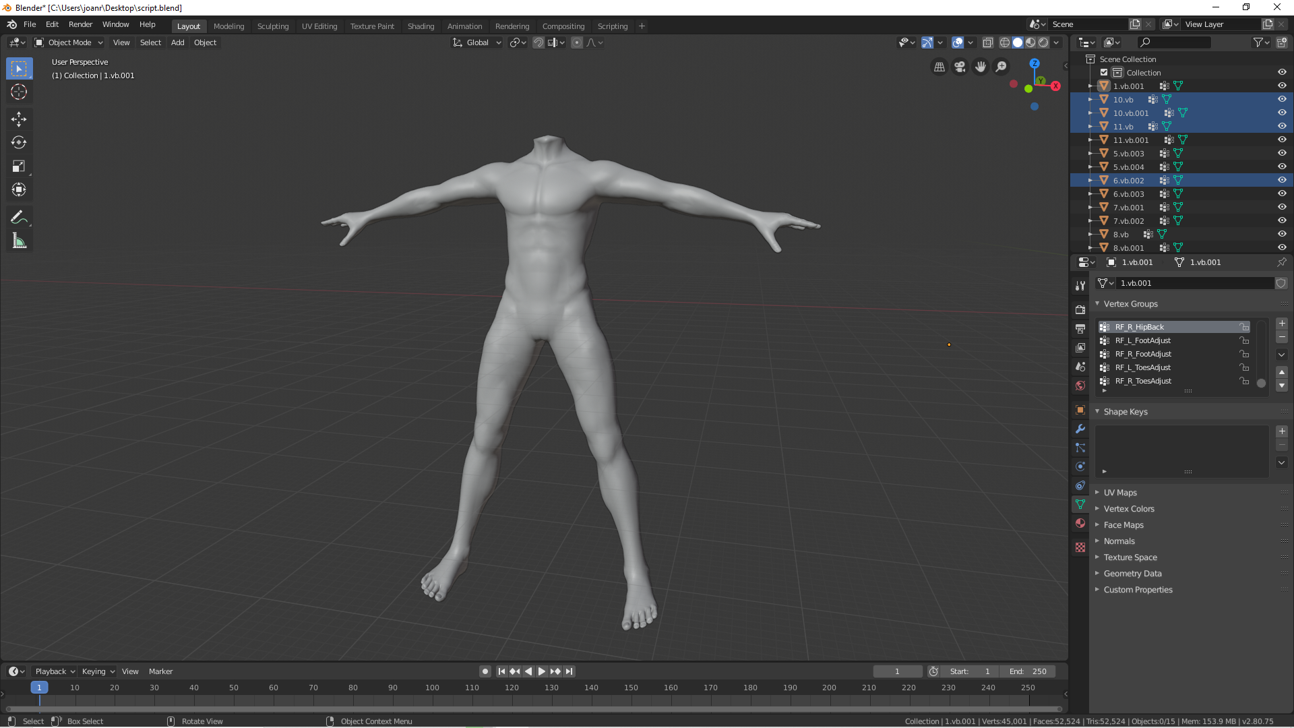The height and width of the screenshot is (728, 1294).
Task: Toggle visibility of 6.vb.002 object
Action: point(1282,180)
